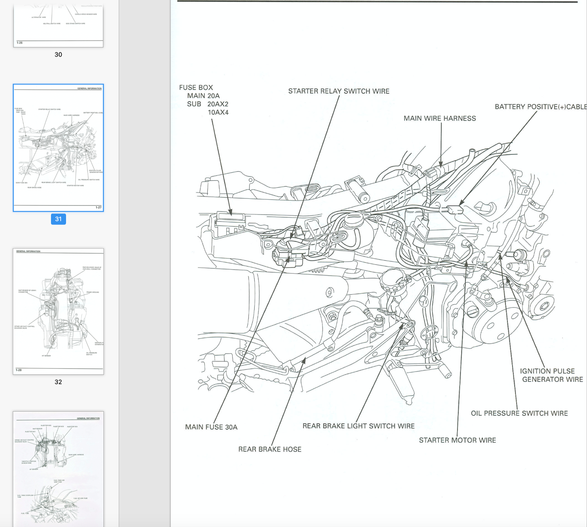Screen dimensions: 587x527
Task: Select the IGNITION PULSE GENERATOR WIRE label
Action: (550, 375)
